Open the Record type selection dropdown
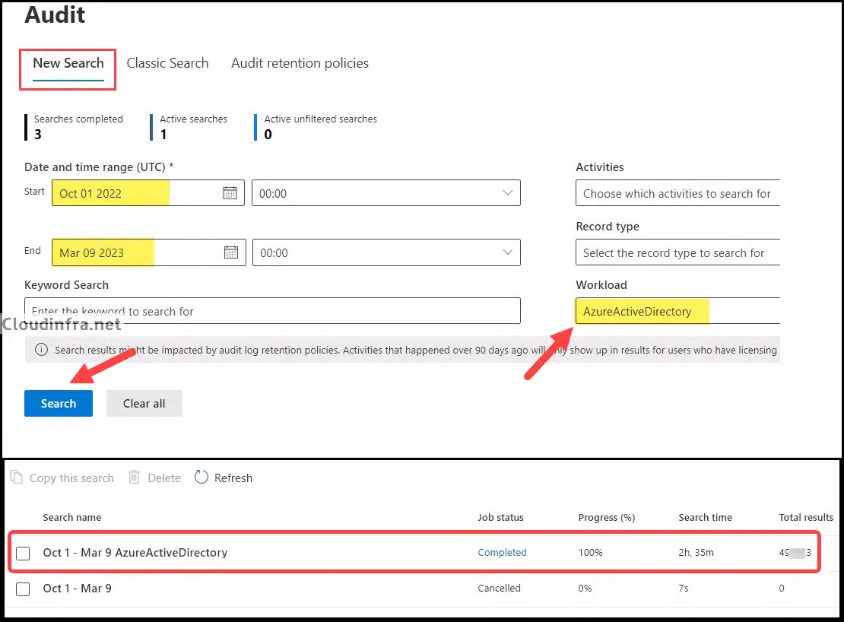The image size is (844, 622). tap(677, 252)
